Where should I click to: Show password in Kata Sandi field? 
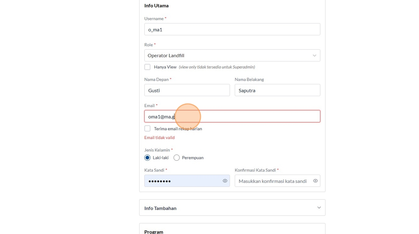tap(225, 181)
